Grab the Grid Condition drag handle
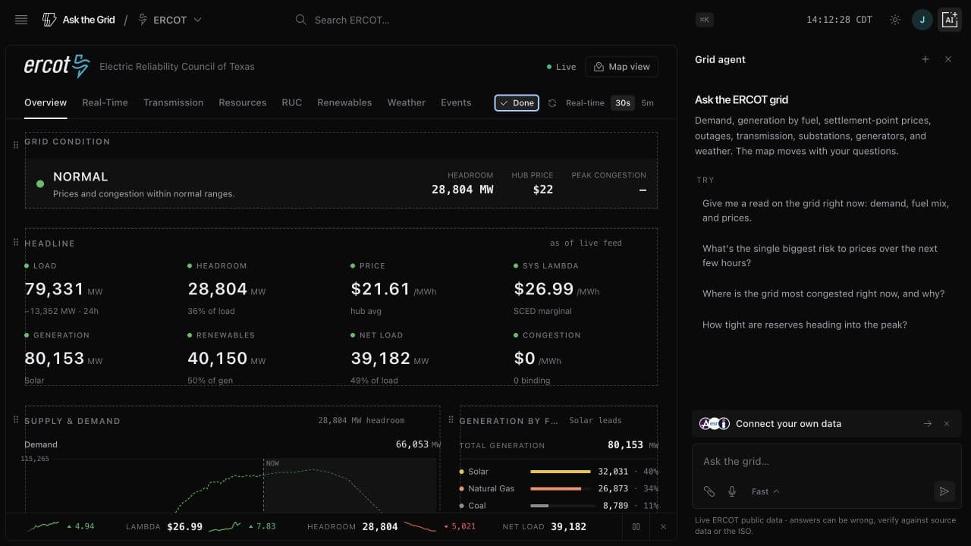The height and width of the screenshot is (546, 971). [x=16, y=144]
